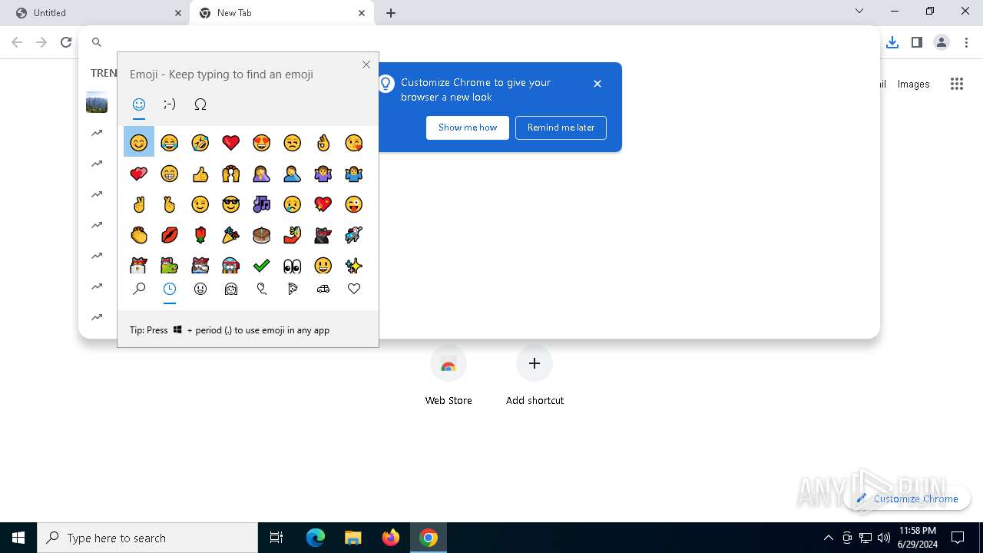
Task: Pick the raised hands emoji
Action: point(231,174)
